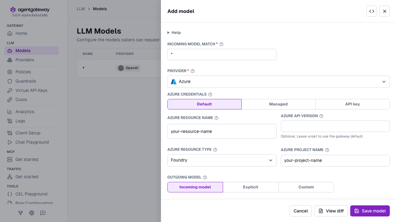Click the Incoming Model Match input field
Screen dimensions: 396x222
click(222, 54)
